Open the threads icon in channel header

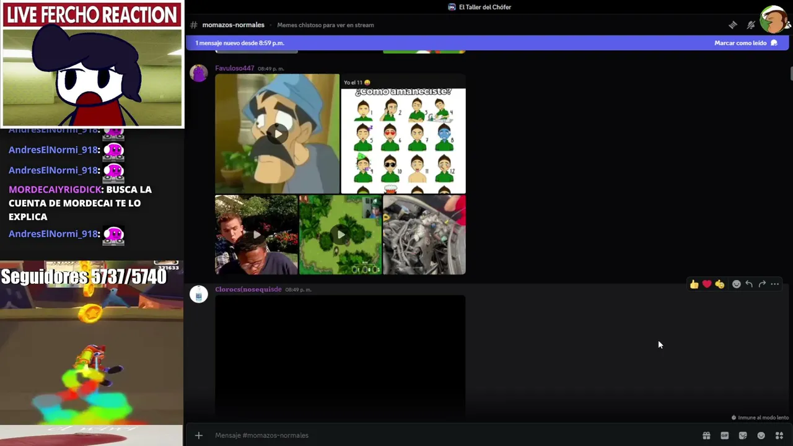point(733,25)
